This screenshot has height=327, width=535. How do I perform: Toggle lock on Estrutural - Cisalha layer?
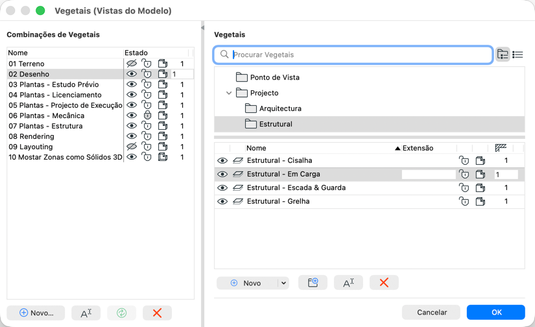[464, 160]
